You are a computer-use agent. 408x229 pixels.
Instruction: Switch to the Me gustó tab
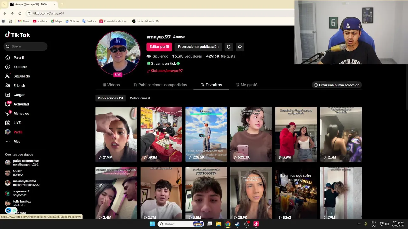[246, 85]
